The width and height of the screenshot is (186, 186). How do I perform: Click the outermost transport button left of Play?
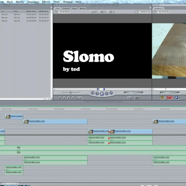pos(93,93)
